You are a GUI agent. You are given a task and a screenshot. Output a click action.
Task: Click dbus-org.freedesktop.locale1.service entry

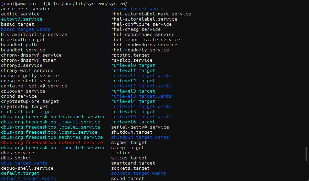51,127
